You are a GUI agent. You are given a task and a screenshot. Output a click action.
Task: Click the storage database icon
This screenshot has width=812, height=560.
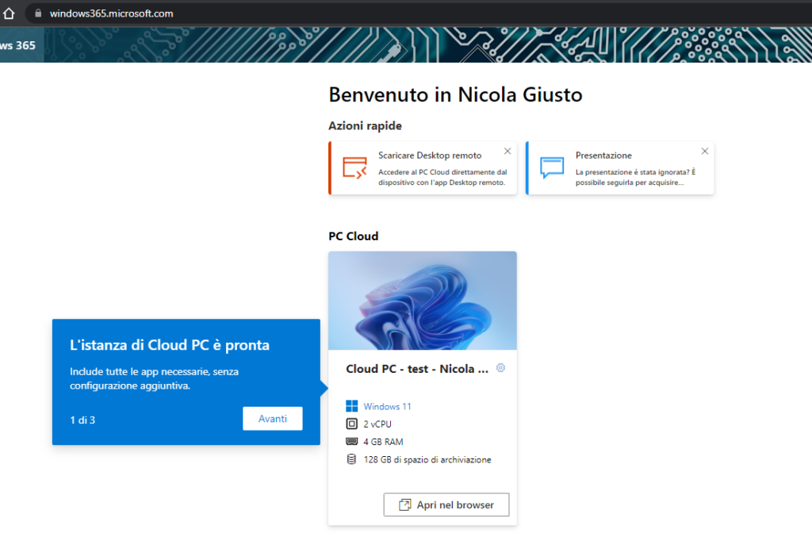[351, 459]
